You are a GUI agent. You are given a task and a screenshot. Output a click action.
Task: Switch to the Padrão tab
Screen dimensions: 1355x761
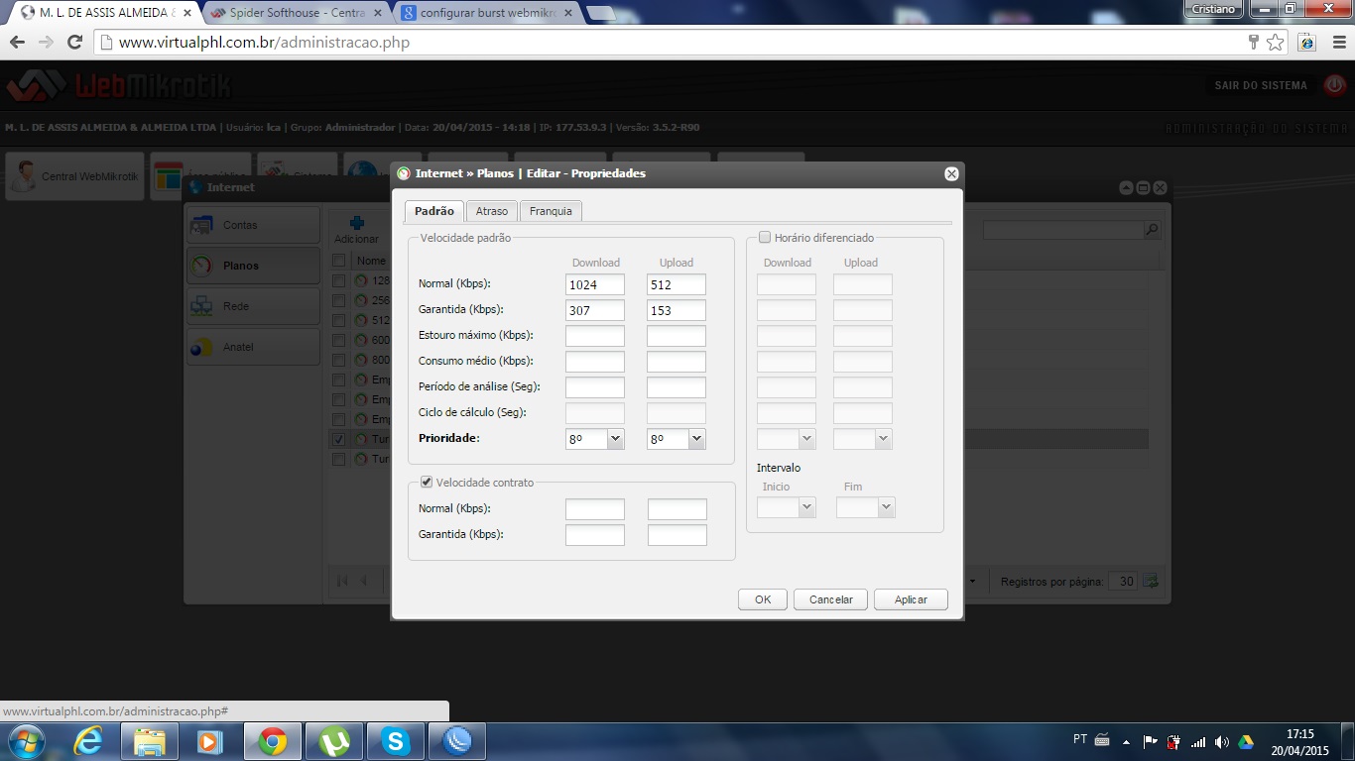[434, 211]
